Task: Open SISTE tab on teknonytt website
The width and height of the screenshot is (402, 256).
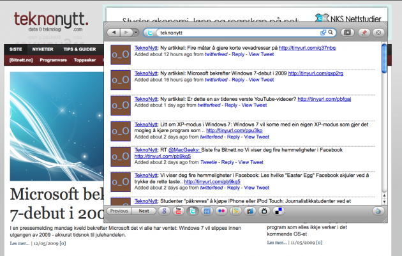Action: pos(16,49)
